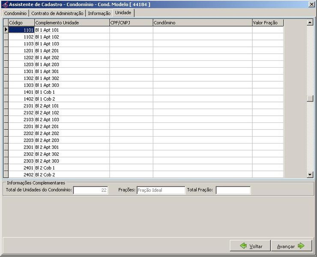
Task: Click the application icon in title bar
Action: (5, 4)
